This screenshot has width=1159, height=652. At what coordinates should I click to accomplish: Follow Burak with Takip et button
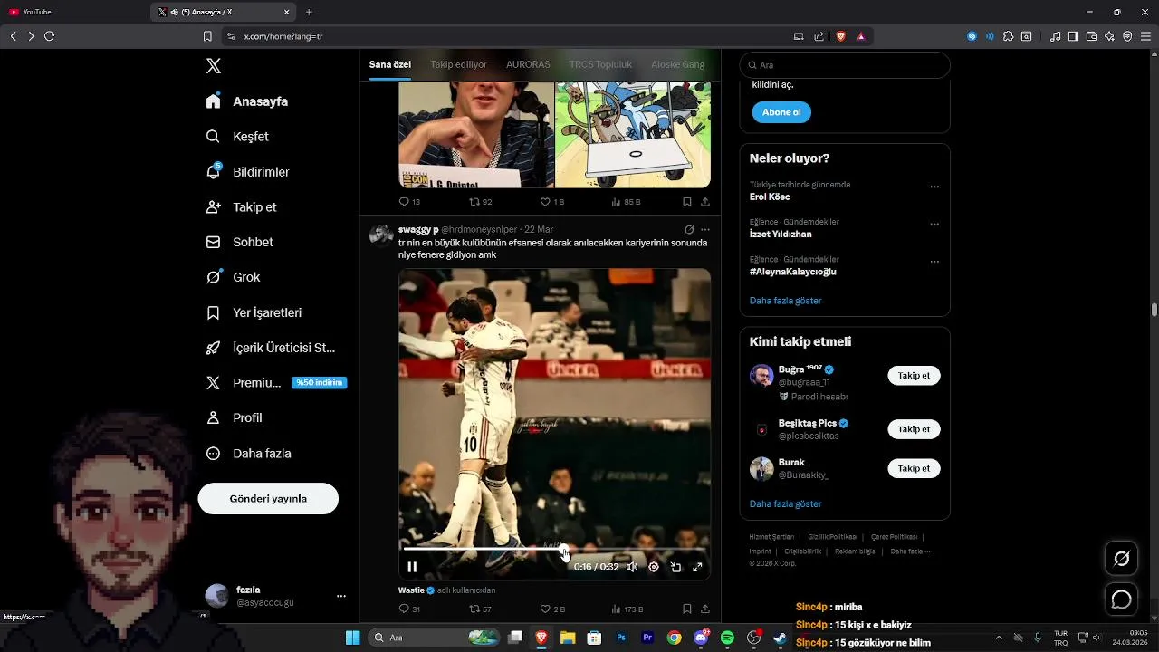click(x=914, y=468)
